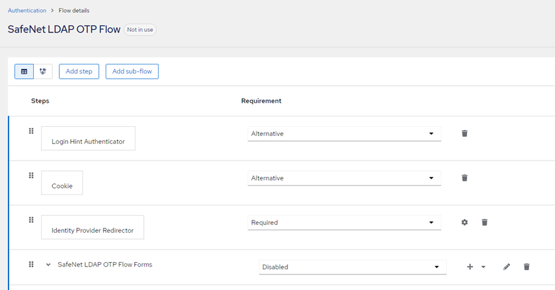Open requirement dropdown for Login Hint Authenticator
This screenshot has height=290, width=555.
click(345, 134)
